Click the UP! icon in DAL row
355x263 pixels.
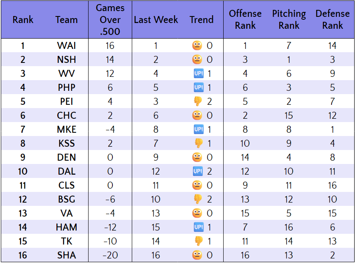[198, 171]
